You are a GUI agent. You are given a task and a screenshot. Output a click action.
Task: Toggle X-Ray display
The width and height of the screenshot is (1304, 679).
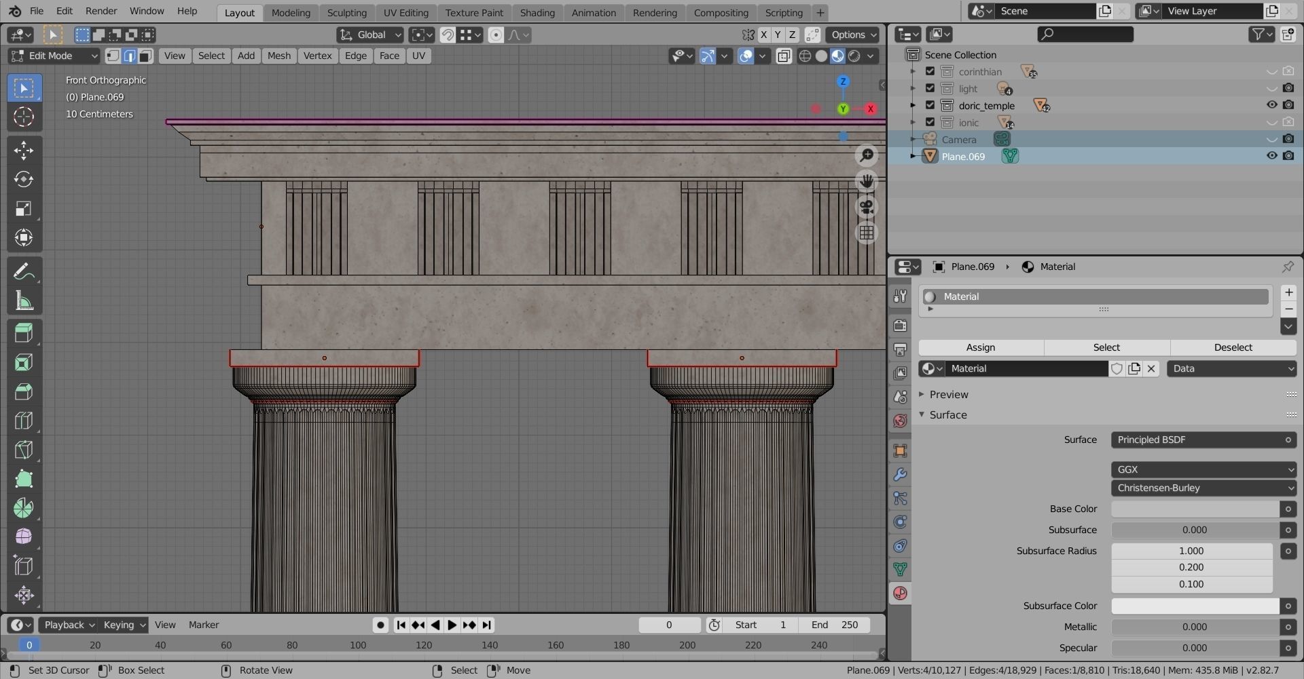point(784,56)
